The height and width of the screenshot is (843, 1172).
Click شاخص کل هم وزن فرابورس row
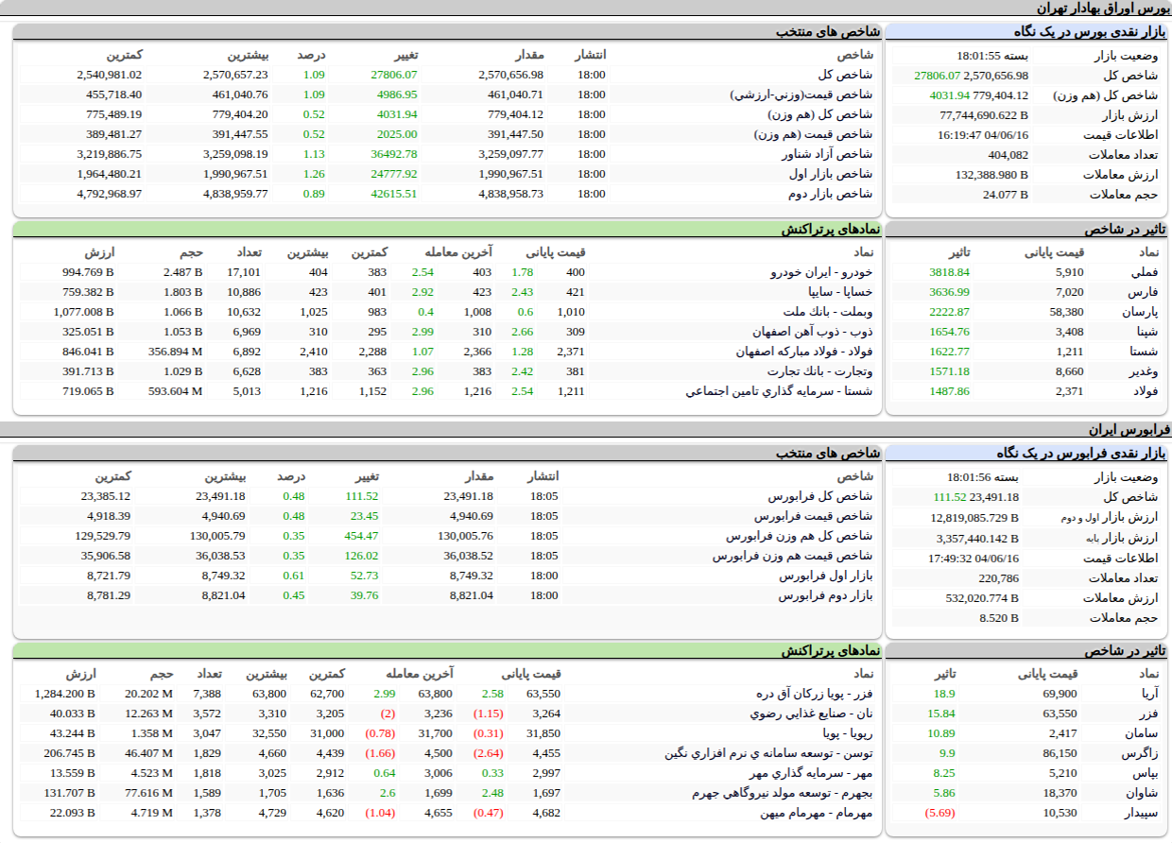click(x=446, y=536)
